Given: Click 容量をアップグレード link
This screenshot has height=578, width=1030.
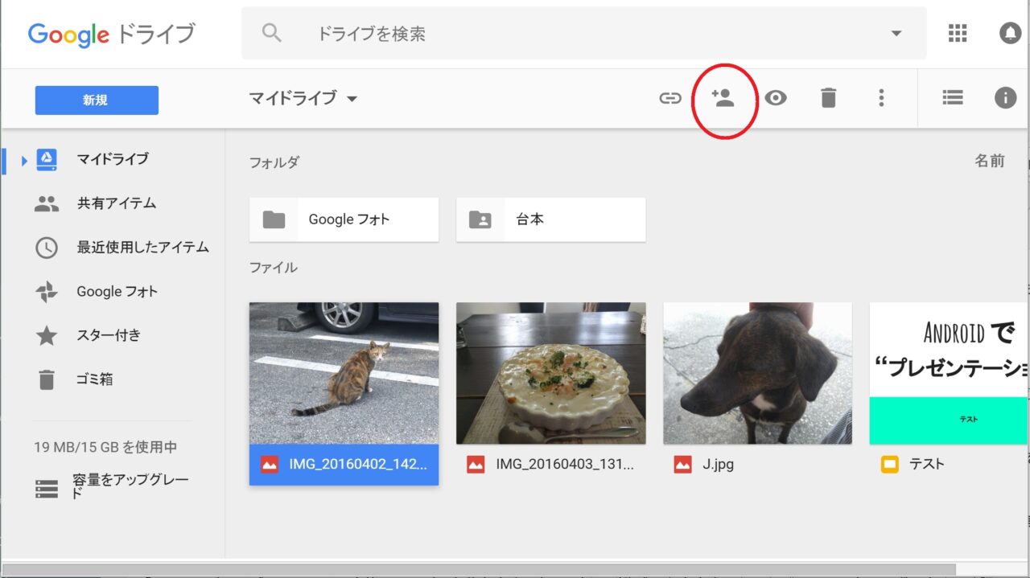Looking at the screenshot, I should point(130,486).
